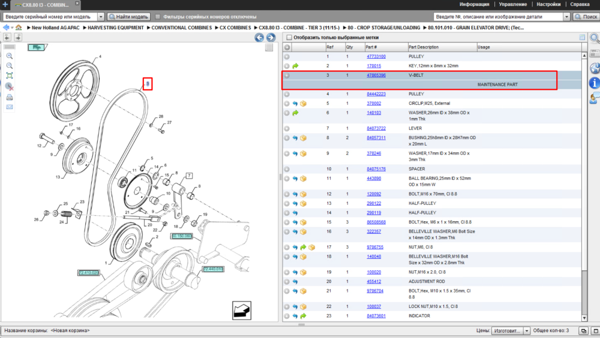The image size is (600, 338).
Task: Open serial number or model dropdown
Action: point(101,17)
